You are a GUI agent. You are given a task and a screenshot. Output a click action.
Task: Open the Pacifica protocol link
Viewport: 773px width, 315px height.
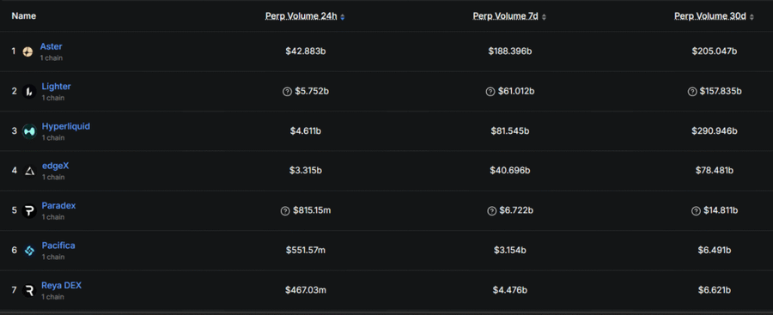point(58,245)
